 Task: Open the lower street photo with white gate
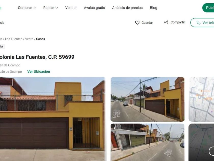(148, 142)
